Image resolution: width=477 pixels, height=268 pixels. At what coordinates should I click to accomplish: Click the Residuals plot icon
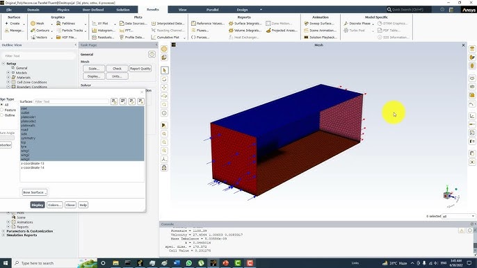click(x=95, y=37)
